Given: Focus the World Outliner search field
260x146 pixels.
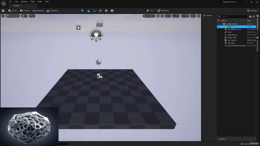Looking at the screenshot, I should click(233, 17).
